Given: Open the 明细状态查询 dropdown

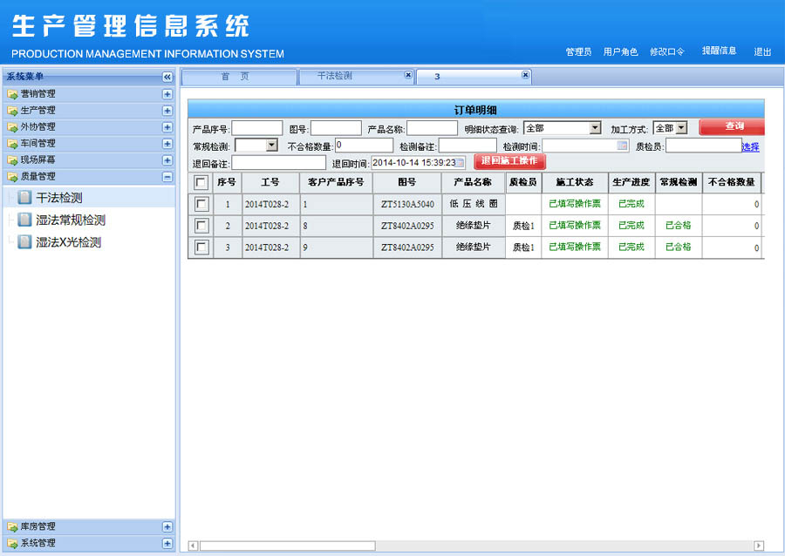Looking at the screenshot, I should tap(595, 128).
